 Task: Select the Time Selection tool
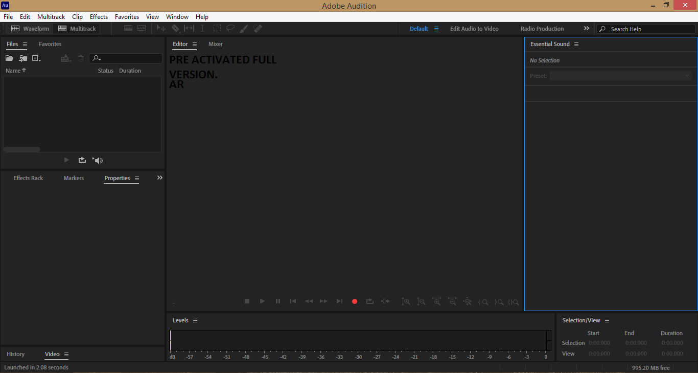tap(203, 29)
